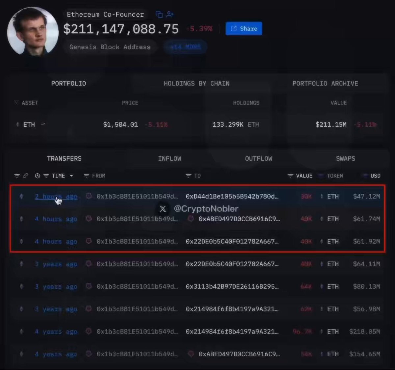Open the price chart icon next to ETH asset

[x=43, y=124]
